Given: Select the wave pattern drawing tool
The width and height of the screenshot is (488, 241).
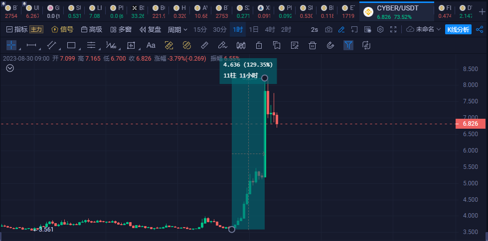Looking at the screenshot, I should point(111,45).
